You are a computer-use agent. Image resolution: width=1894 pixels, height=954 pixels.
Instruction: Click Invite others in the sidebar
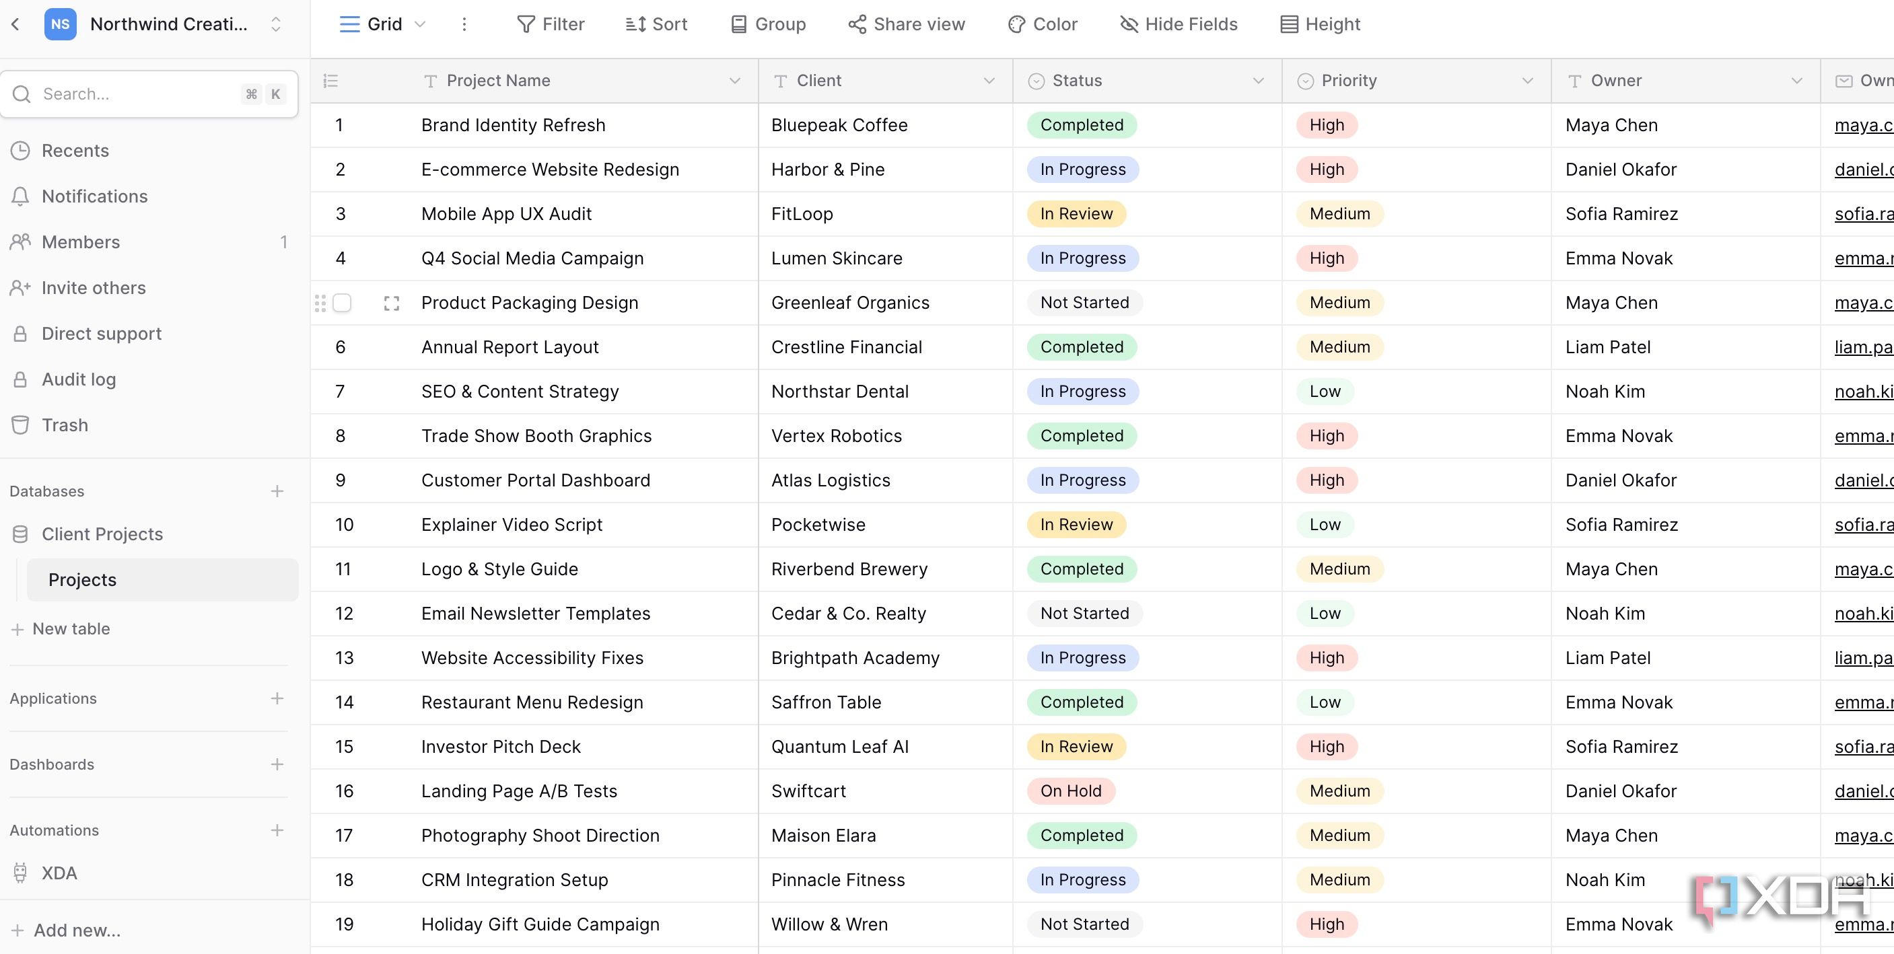pos(149,288)
